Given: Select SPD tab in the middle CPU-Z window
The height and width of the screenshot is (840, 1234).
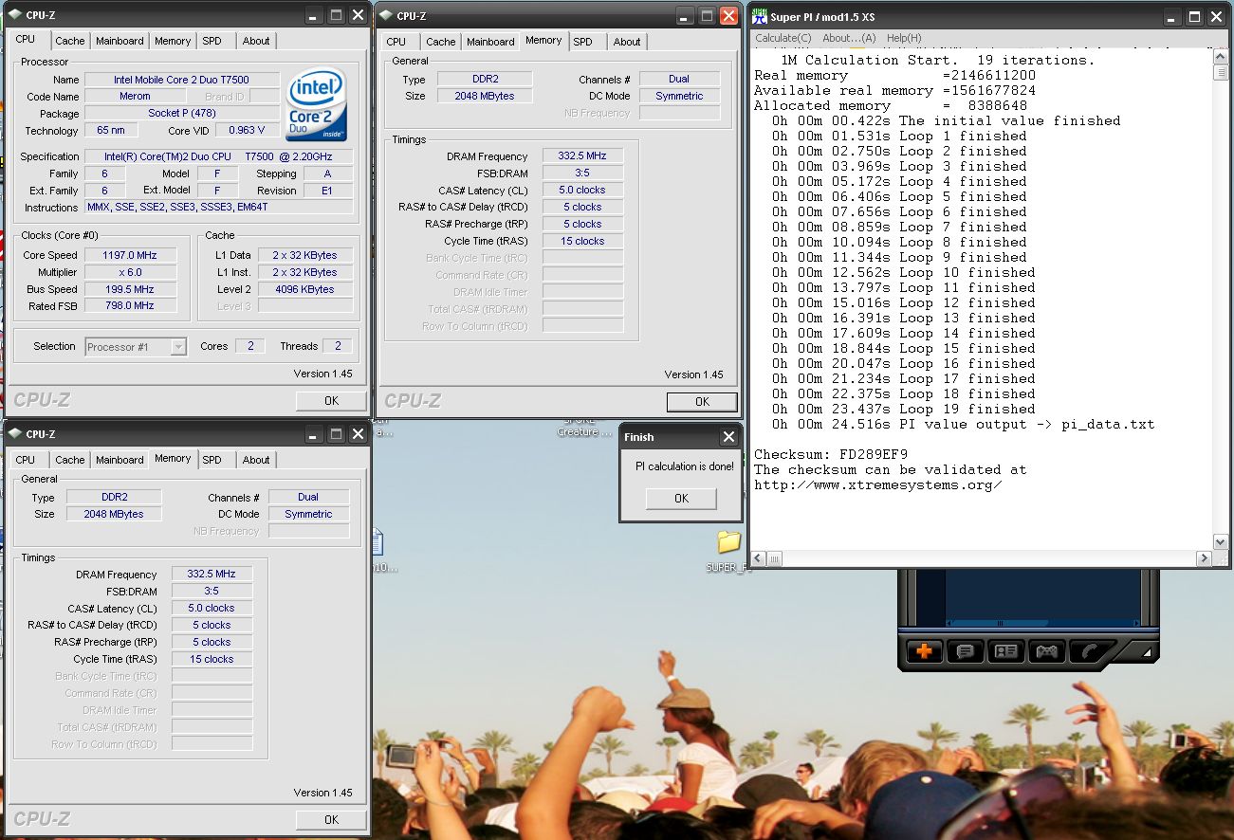Looking at the screenshot, I should pyautogui.click(x=582, y=42).
